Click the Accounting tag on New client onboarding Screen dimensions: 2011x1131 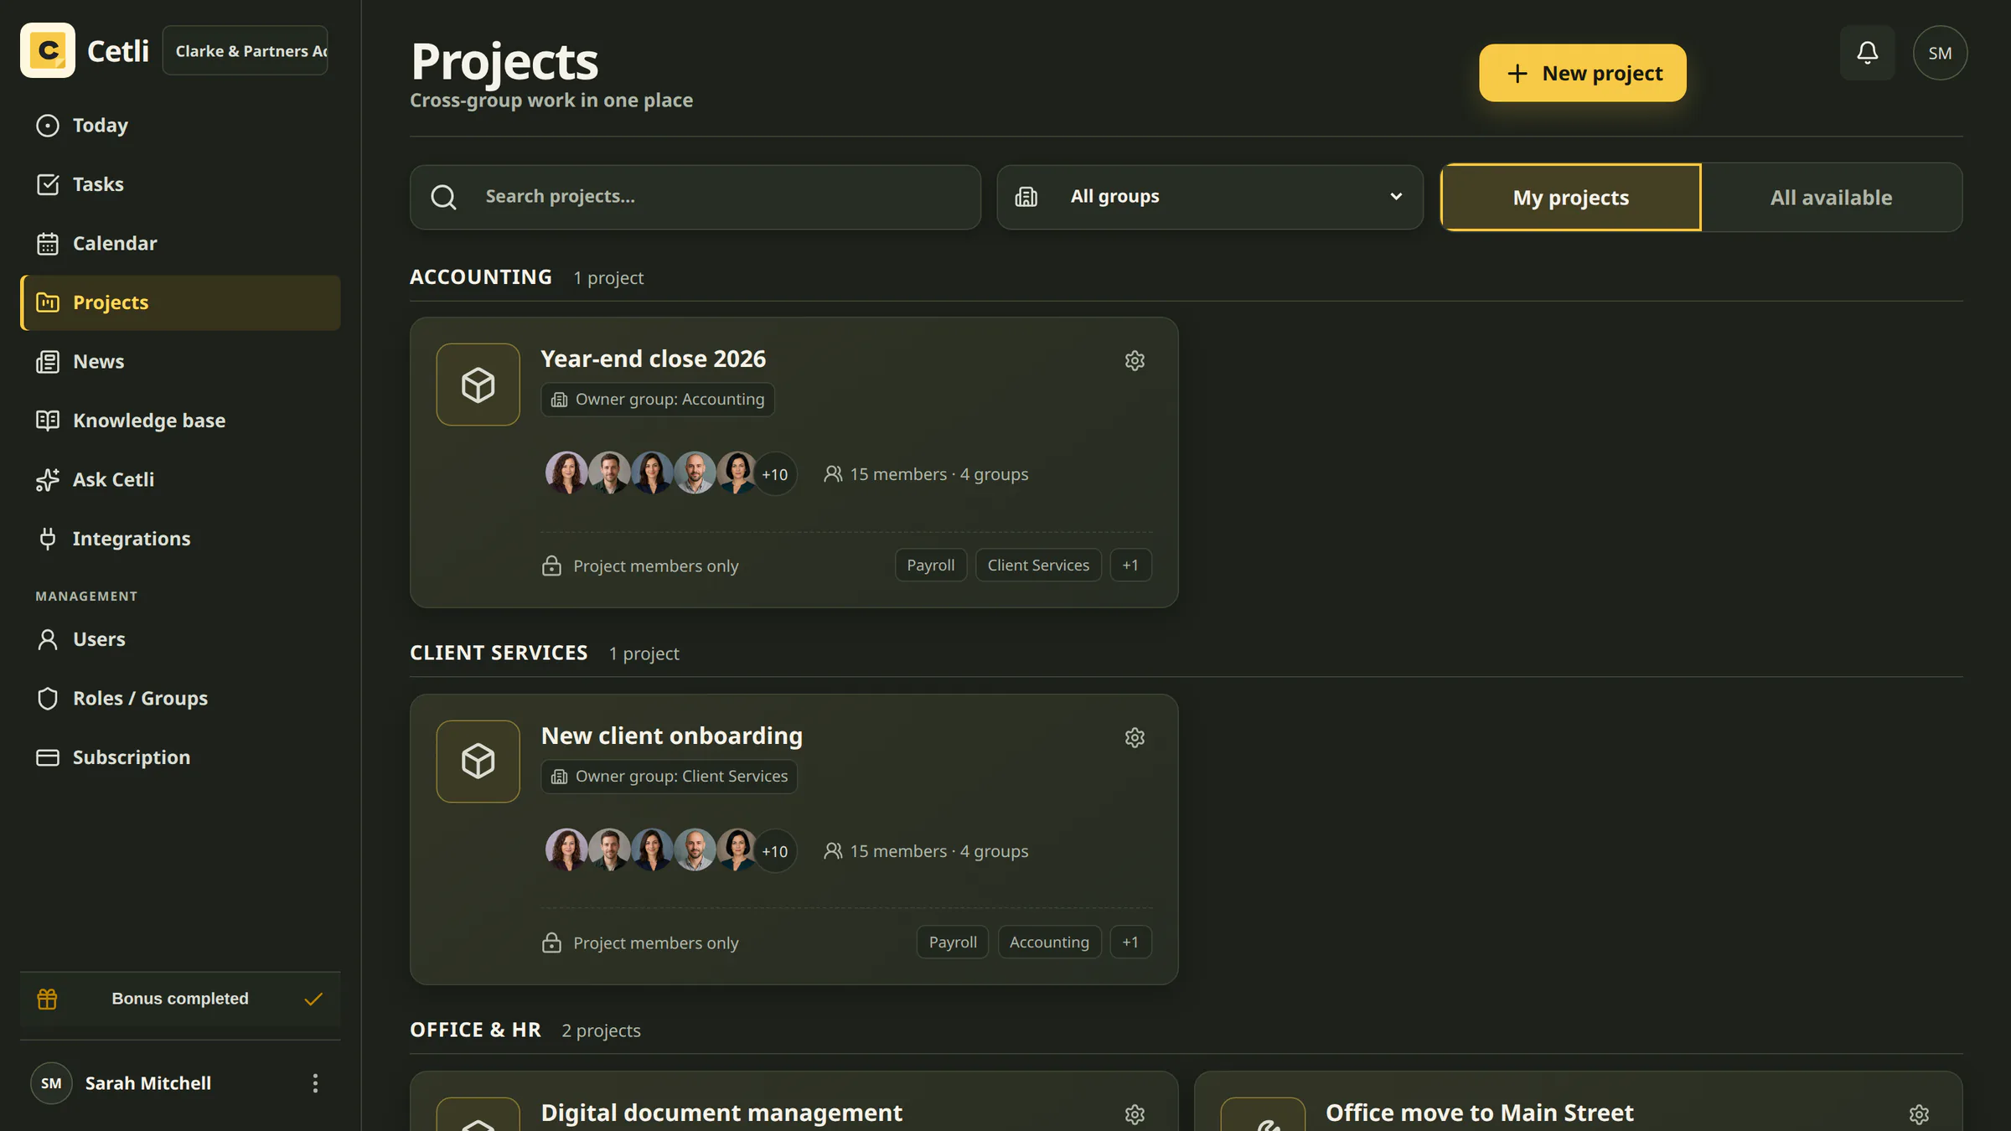(1049, 942)
